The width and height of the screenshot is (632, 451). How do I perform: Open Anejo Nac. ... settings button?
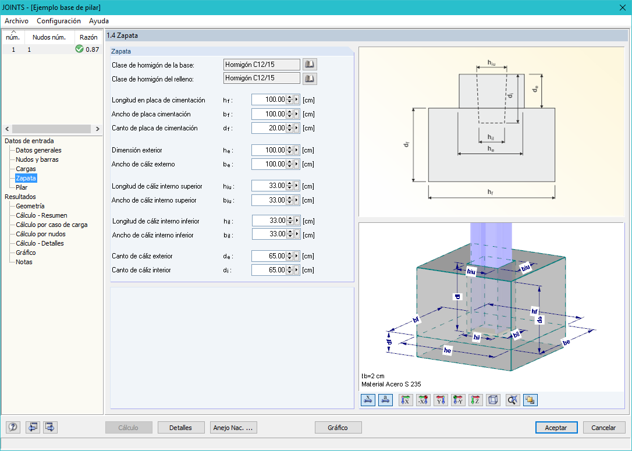click(233, 428)
